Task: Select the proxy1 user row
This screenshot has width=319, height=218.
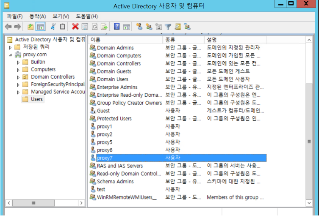Action: [x=178, y=126]
